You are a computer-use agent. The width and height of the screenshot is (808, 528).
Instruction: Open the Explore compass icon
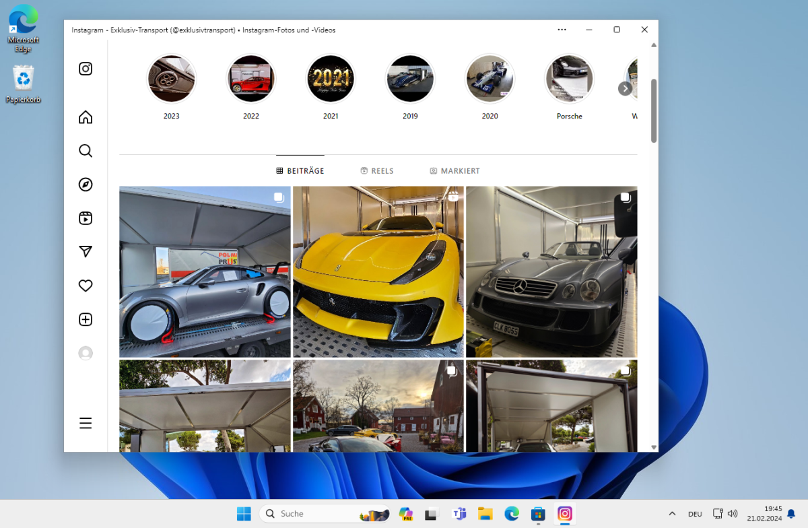(86, 185)
